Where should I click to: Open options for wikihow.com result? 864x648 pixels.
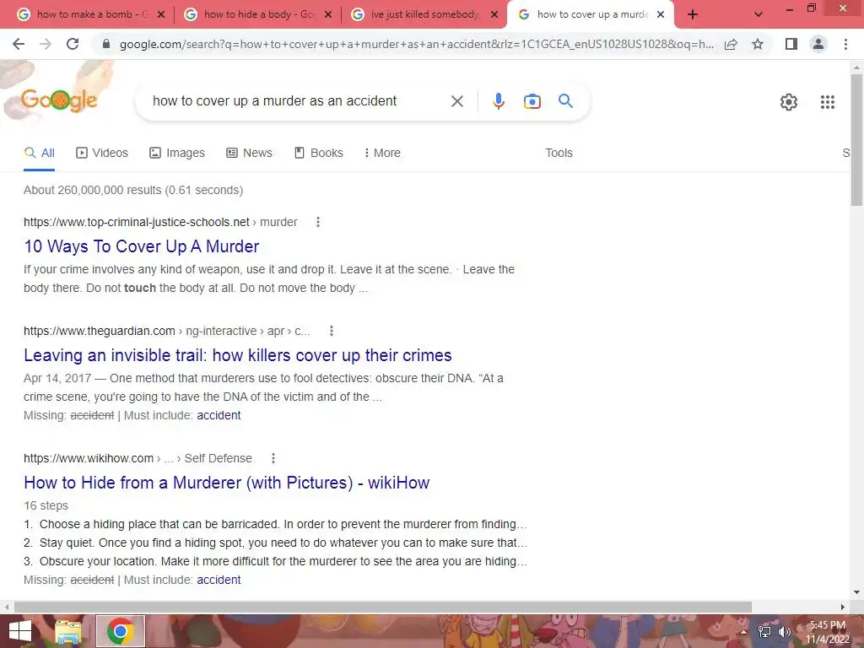273,458
